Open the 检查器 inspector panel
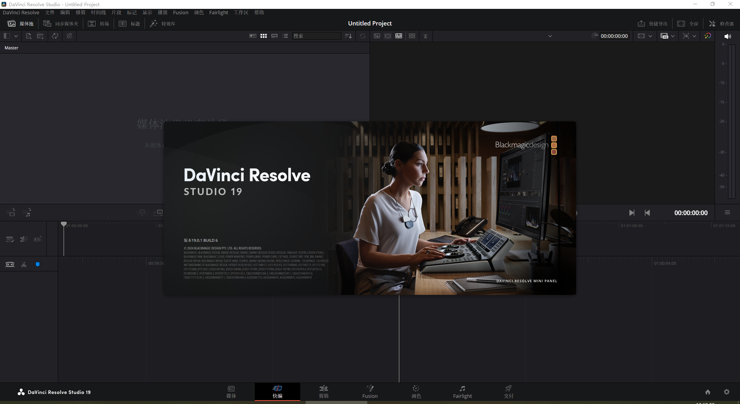 pyautogui.click(x=721, y=24)
